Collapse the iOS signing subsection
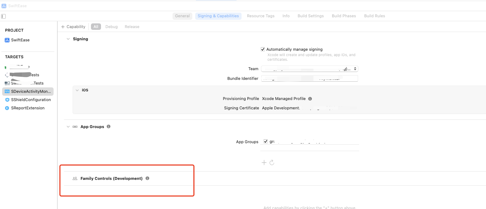Viewport: 486px width, 209px height. [x=77, y=90]
